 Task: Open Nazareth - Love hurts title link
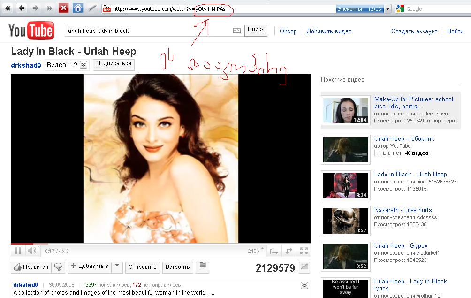[x=403, y=210]
